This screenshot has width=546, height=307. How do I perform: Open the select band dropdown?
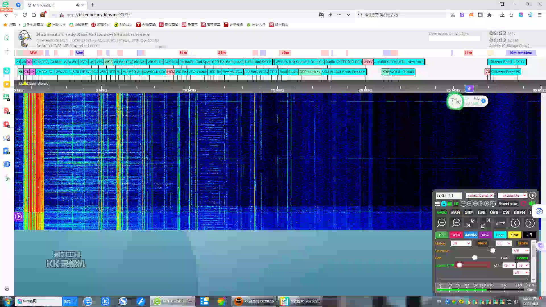click(480, 195)
